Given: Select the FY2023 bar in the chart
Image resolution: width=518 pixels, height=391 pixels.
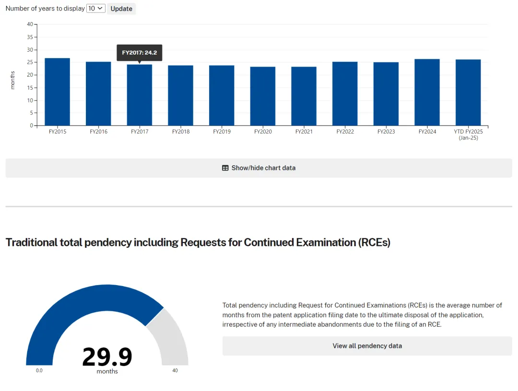Looking at the screenshot, I should pos(386,94).
